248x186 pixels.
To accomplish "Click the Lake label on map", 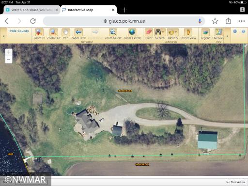I will [10, 154].
